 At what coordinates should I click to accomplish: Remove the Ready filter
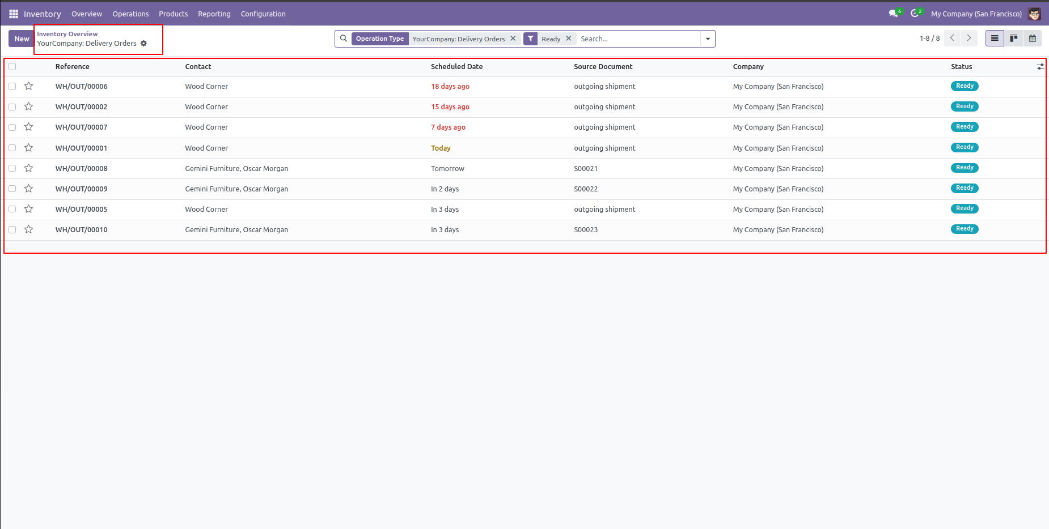tap(568, 39)
